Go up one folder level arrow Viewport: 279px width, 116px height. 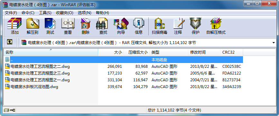10,42
